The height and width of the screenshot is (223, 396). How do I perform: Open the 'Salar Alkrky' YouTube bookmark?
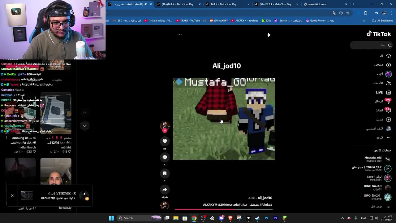(158, 21)
